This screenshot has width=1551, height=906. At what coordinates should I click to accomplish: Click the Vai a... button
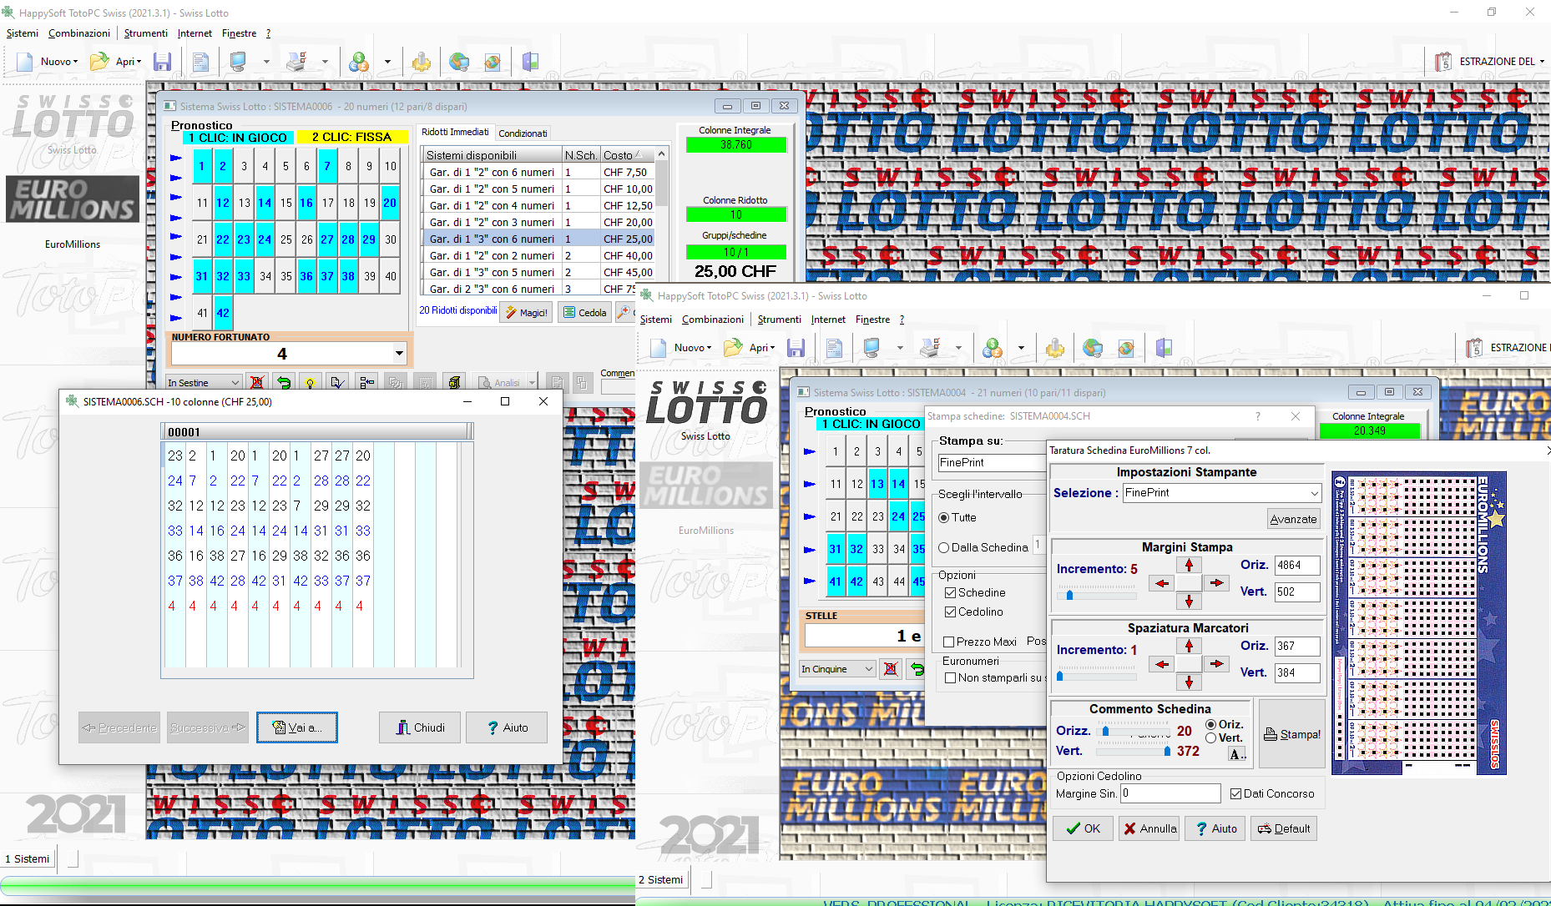coord(297,727)
